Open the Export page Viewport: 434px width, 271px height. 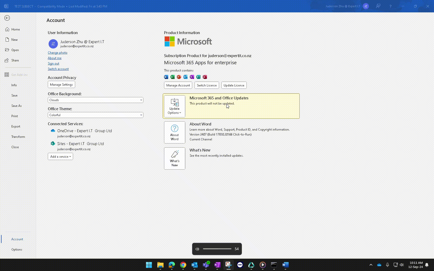(16, 126)
